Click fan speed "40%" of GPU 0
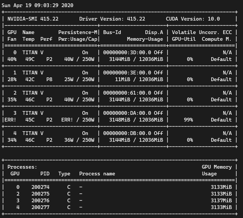The image size is (243, 218). (x=12, y=59)
